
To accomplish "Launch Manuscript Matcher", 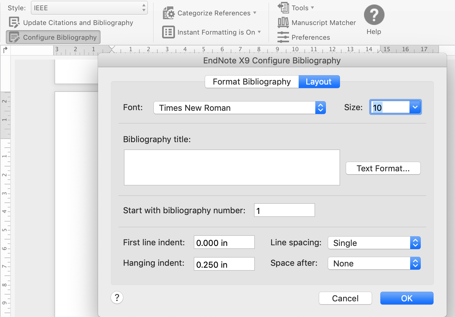I will [283, 22].
